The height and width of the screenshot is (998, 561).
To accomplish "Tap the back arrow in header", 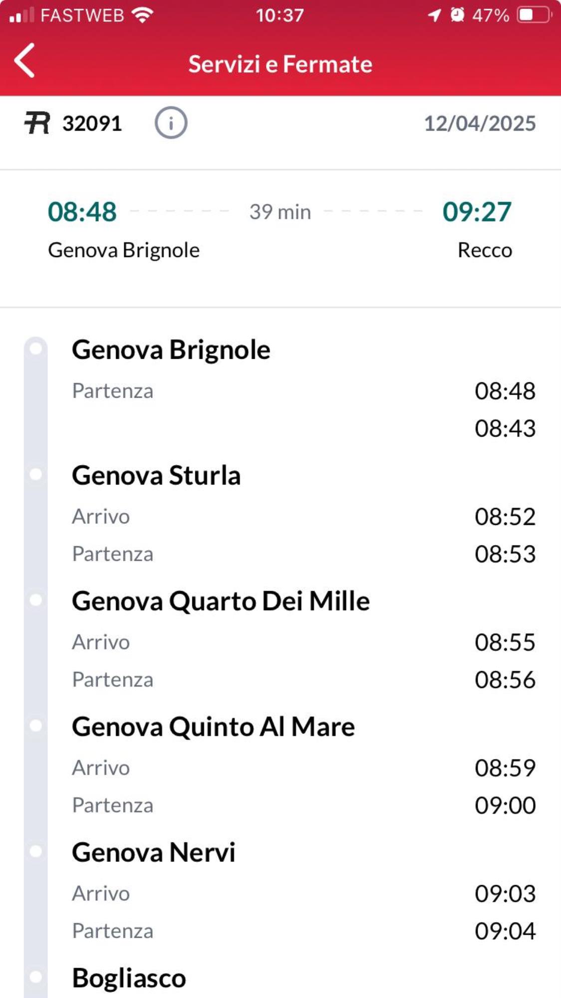I will pyautogui.click(x=25, y=60).
